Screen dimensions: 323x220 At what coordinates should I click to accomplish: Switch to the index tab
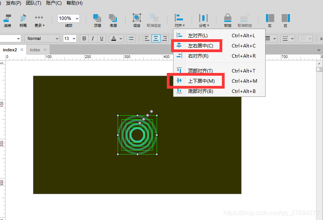tap(35, 50)
